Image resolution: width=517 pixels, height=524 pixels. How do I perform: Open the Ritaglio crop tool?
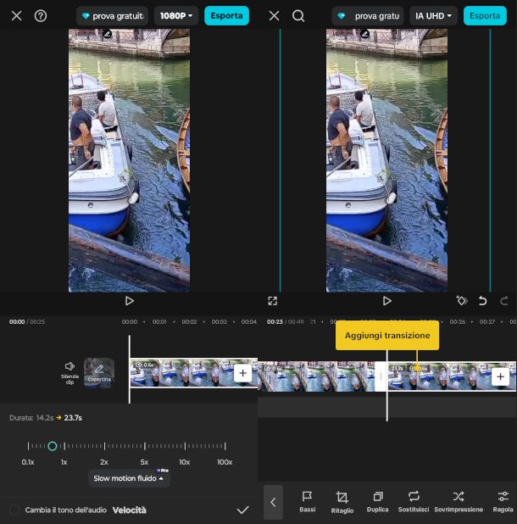(x=342, y=502)
